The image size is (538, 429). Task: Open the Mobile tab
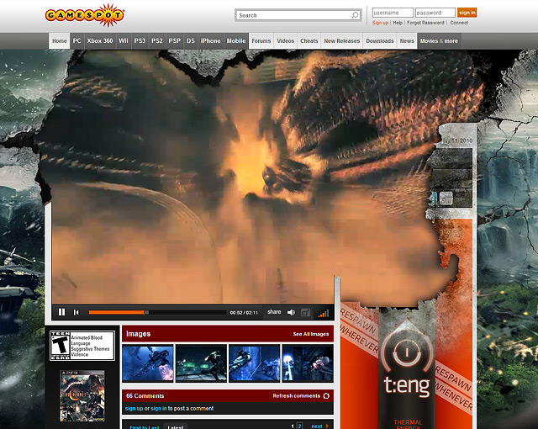[236, 41]
